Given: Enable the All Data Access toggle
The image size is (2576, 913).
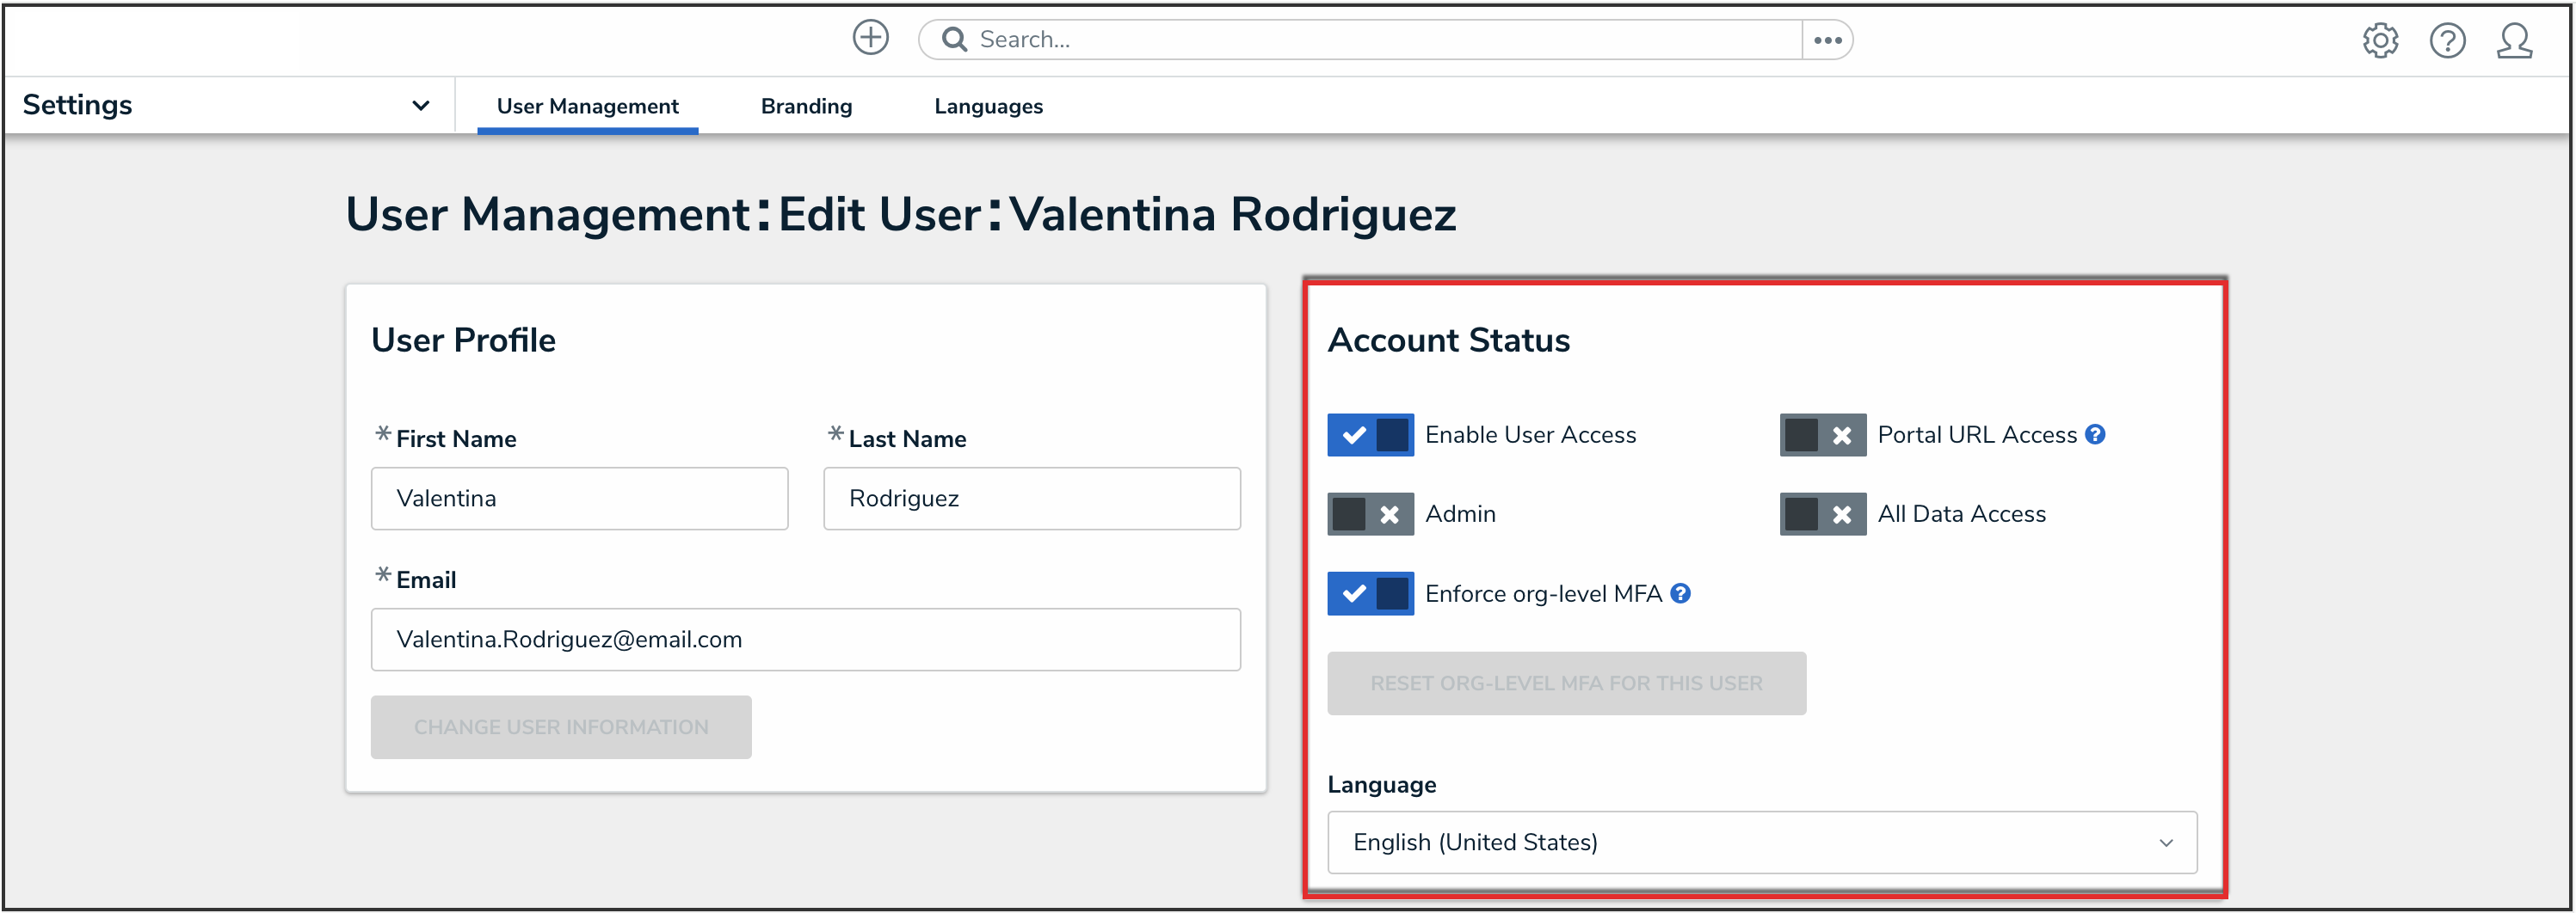Looking at the screenshot, I should coord(1822,514).
